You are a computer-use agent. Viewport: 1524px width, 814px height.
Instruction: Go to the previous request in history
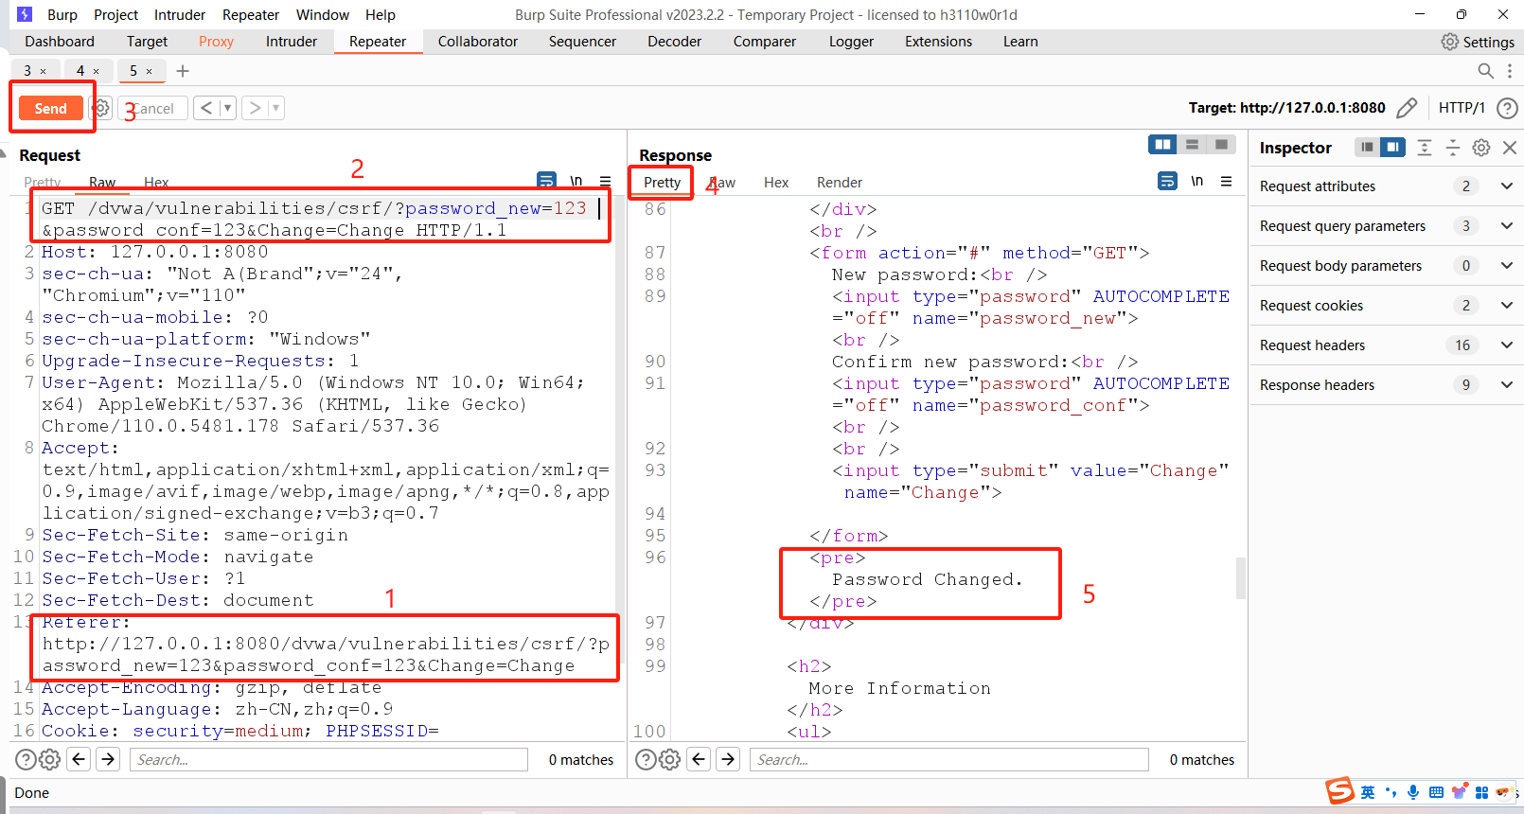coord(206,108)
